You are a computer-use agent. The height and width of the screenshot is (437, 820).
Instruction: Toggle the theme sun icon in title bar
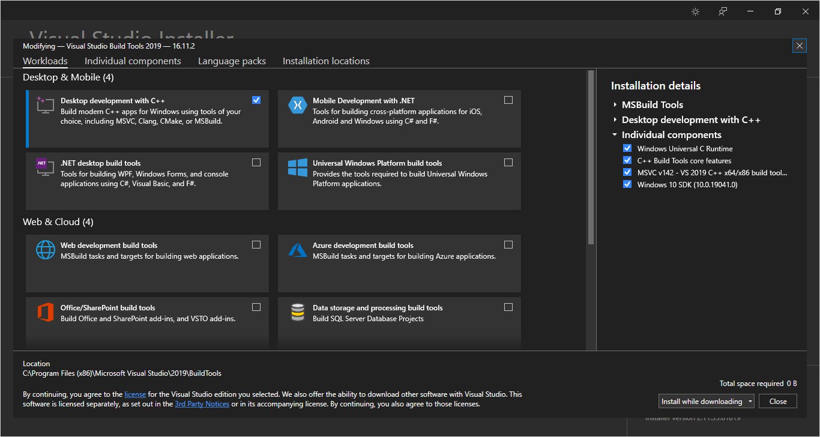(695, 11)
